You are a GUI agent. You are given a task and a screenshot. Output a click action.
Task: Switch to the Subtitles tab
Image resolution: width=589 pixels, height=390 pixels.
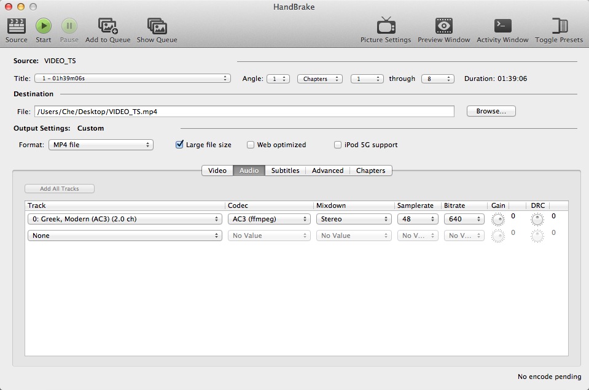[x=285, y=170]
